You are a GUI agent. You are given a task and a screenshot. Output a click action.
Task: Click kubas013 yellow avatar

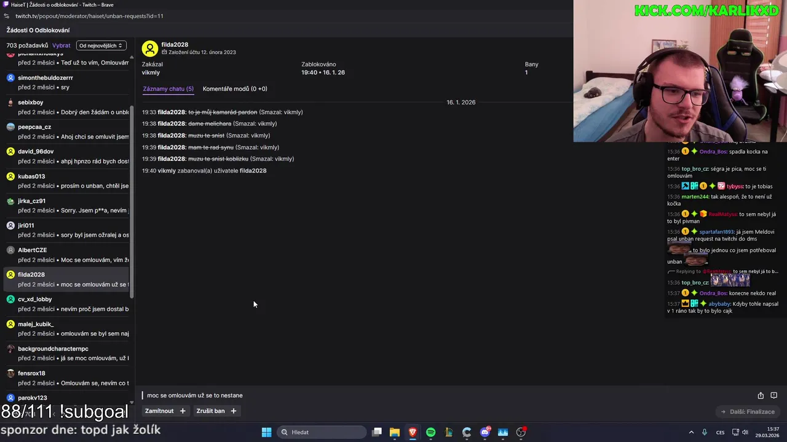coord(10,176)
